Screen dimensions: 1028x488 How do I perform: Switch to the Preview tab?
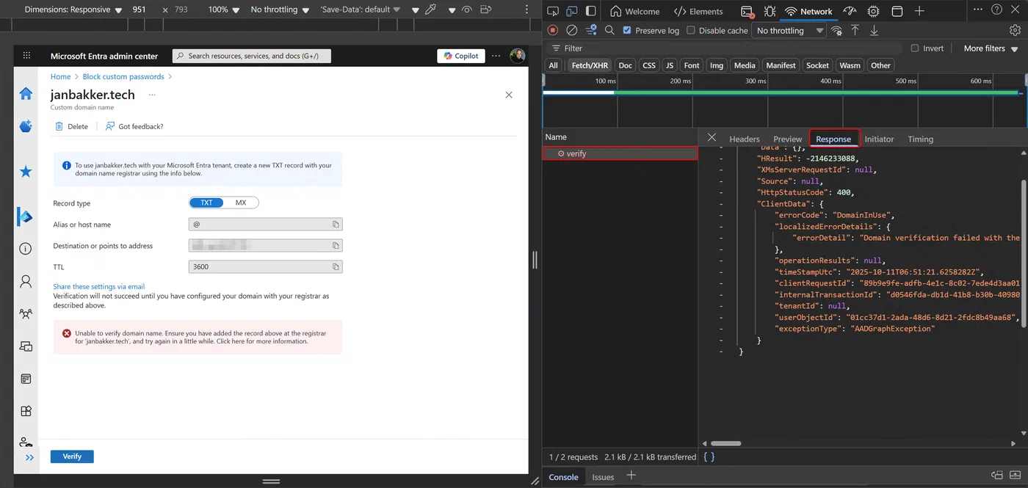pos(787,139)
